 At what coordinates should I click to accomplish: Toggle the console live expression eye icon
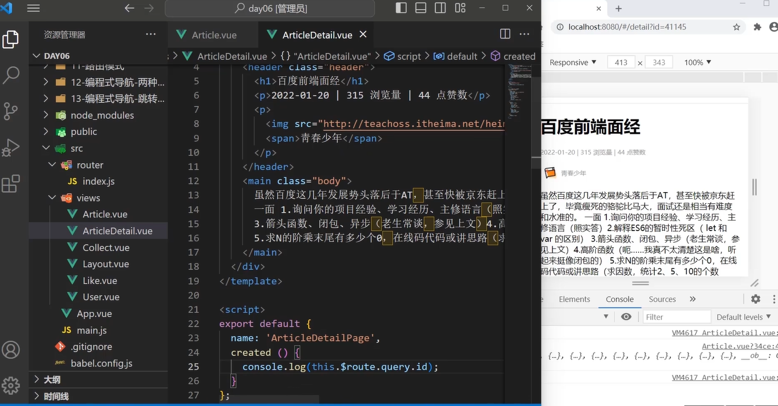626,317
